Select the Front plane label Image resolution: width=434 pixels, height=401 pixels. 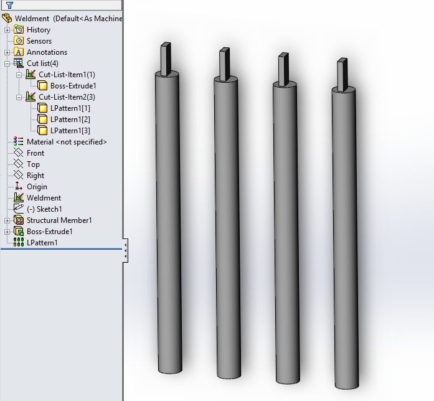(35, 153)
